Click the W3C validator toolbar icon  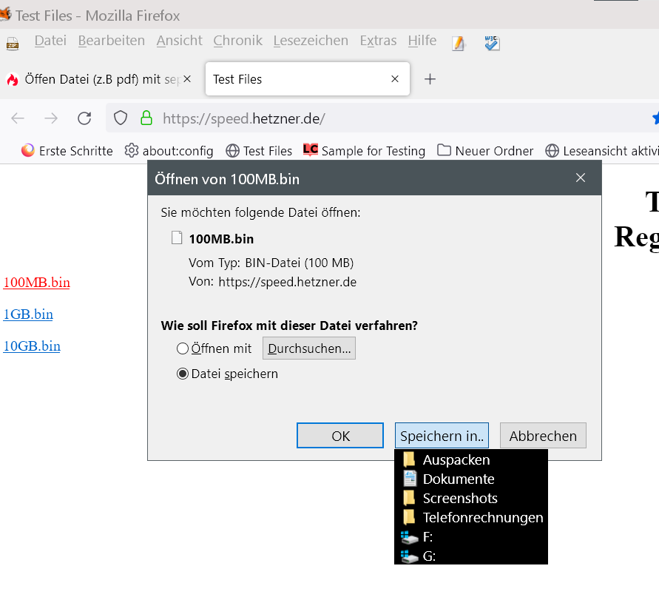[492, 44]
